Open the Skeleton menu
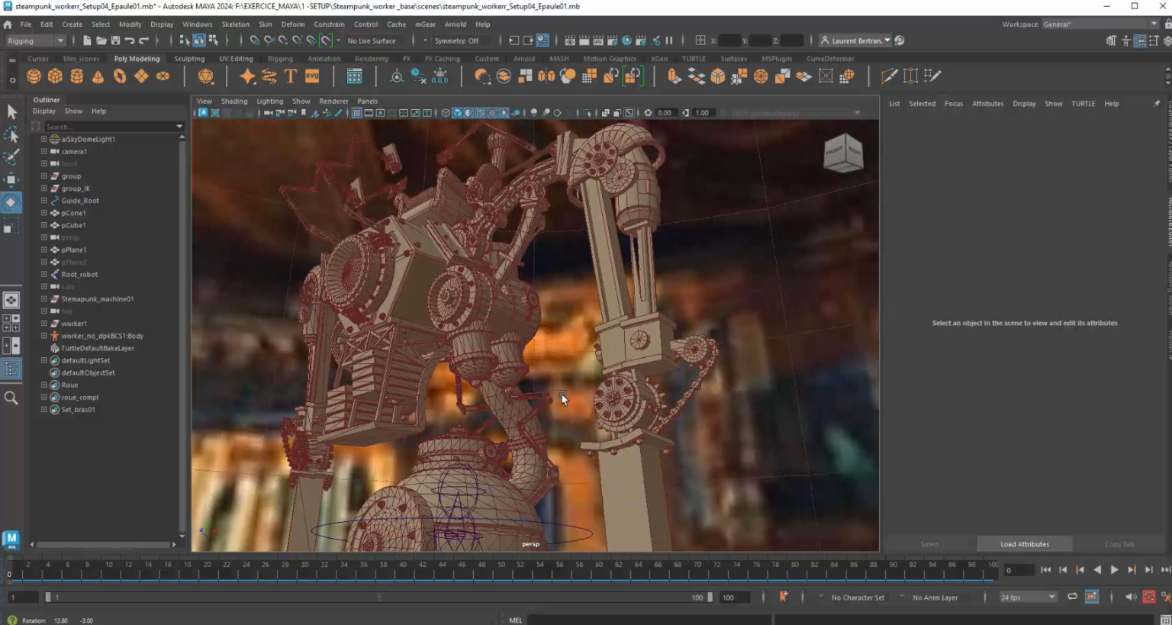The image size is (1172, 625). 235,24
